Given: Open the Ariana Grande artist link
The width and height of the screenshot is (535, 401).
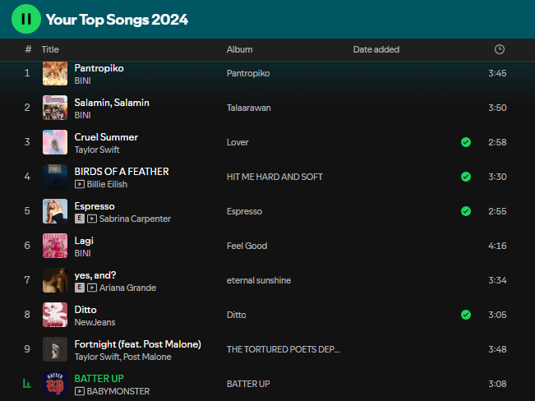Looking at the screenshot, I should click(x=127, y=288).
